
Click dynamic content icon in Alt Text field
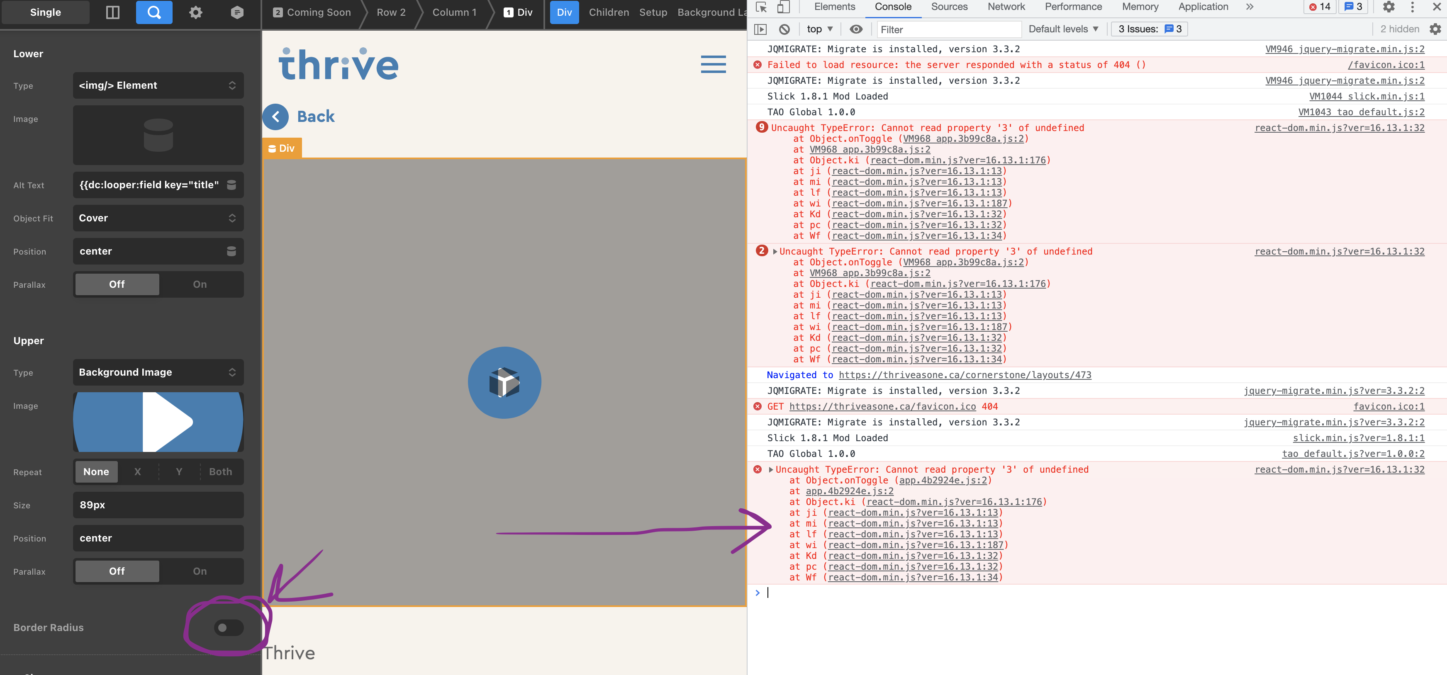231,185
